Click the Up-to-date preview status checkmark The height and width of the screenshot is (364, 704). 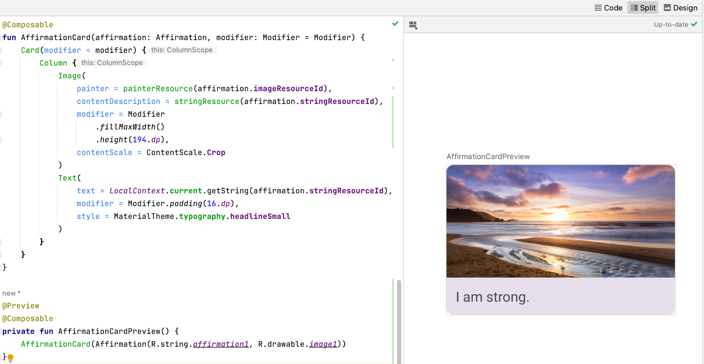point(694,24)
